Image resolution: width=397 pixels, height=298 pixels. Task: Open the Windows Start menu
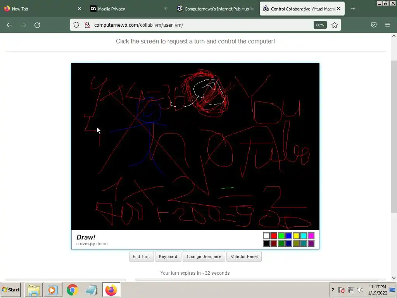click(x=10, y=289)
